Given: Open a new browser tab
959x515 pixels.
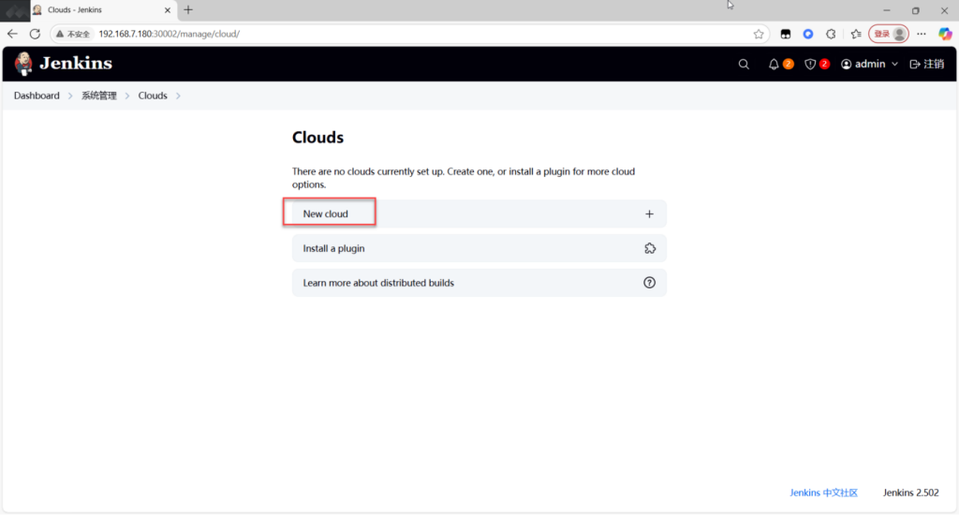Looking at the screenshot, I should pos(188,10).
